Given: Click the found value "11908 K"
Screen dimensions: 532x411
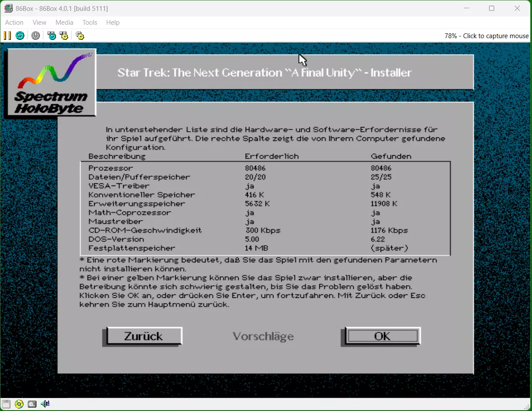Looking at the screenshot, I should point(384,204).
